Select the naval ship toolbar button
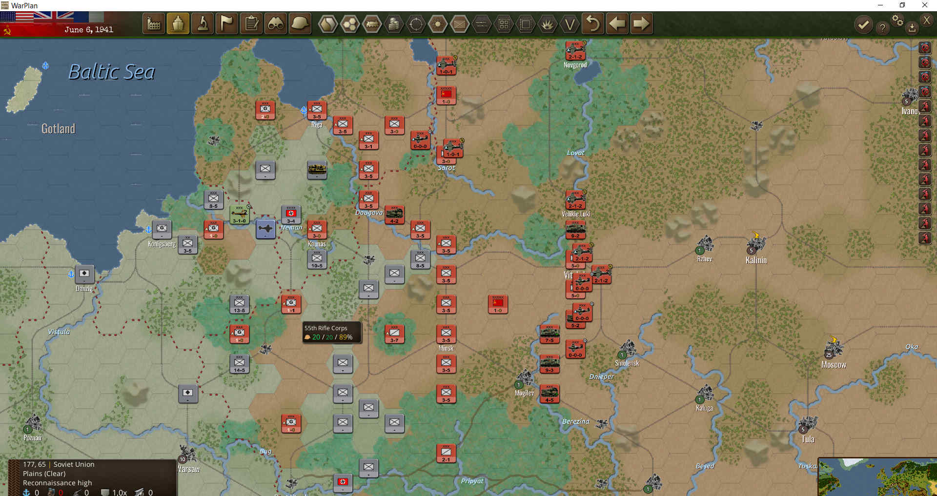937x496 pixels. click(178, 23)
